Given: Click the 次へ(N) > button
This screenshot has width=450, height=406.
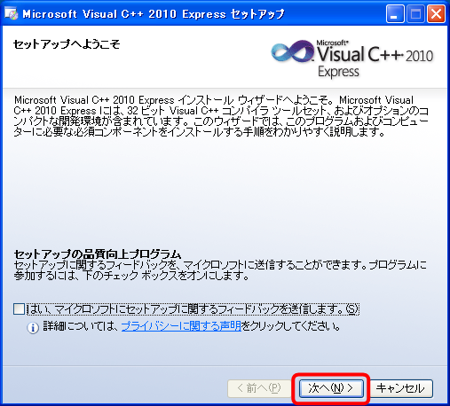Looking at the screenshot, I should (331, 388).
